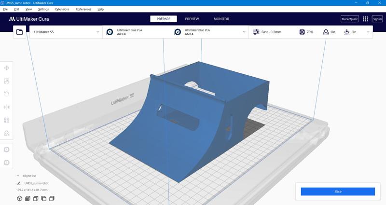The width and height of the screenshot is (386, 205).
Task: Open Per Model Settings tool
Action: click(7, 120)
